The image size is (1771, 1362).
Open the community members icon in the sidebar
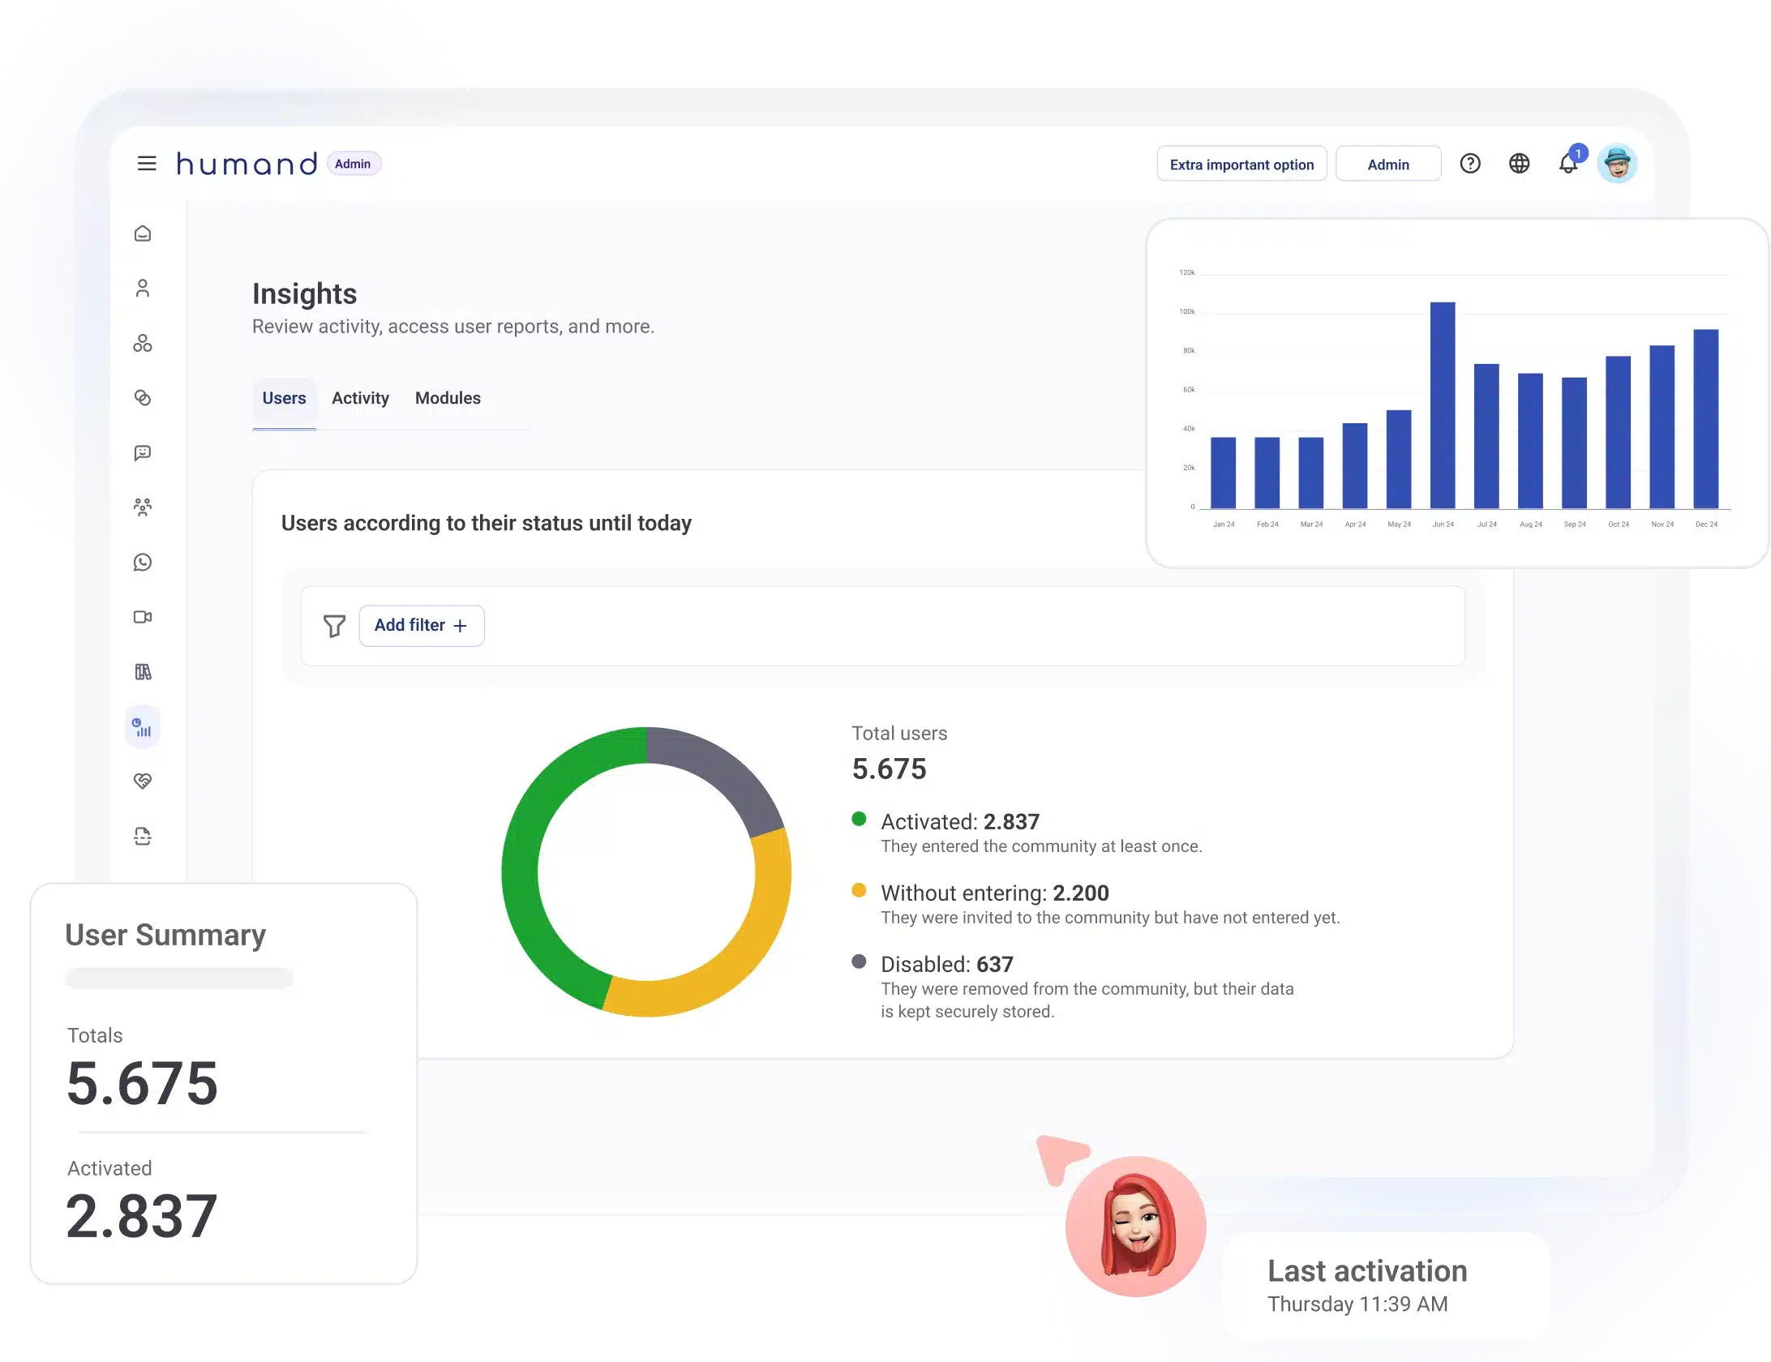(144, 507)
